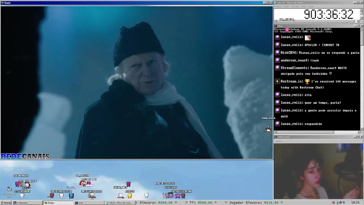Click the SEUJURUPENGA character sprite

pyautogui.click(x=92, y=195)
